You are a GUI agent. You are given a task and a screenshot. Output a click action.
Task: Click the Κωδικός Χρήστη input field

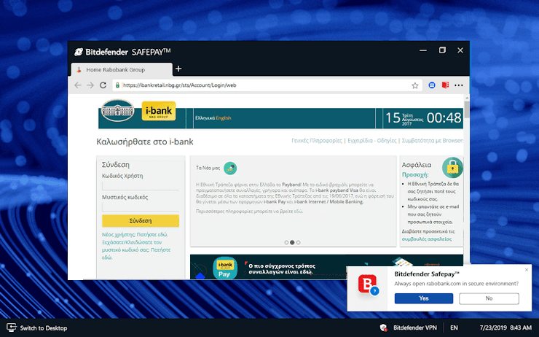141,186
